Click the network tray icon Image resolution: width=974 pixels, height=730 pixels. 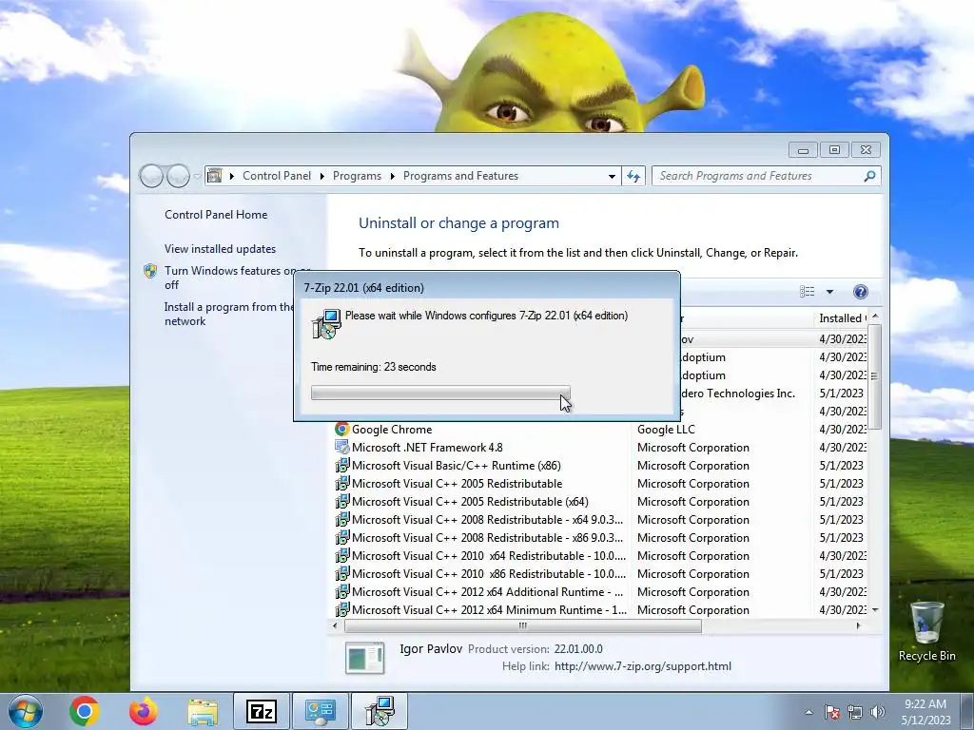point(855,712)
